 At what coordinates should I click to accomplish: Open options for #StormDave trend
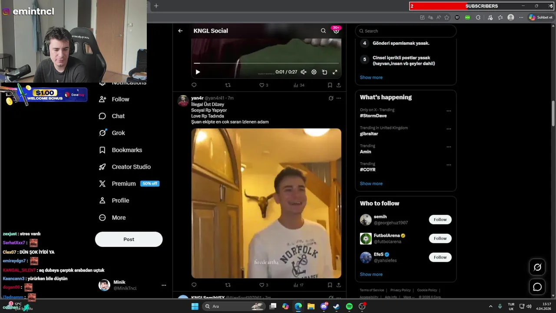(x=449, y=111)
